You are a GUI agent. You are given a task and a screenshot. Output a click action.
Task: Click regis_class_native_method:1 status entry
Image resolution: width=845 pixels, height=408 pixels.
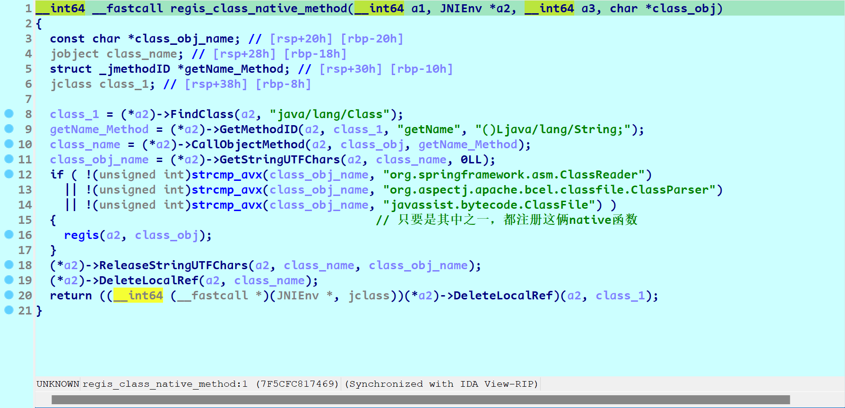coord(165,384)
